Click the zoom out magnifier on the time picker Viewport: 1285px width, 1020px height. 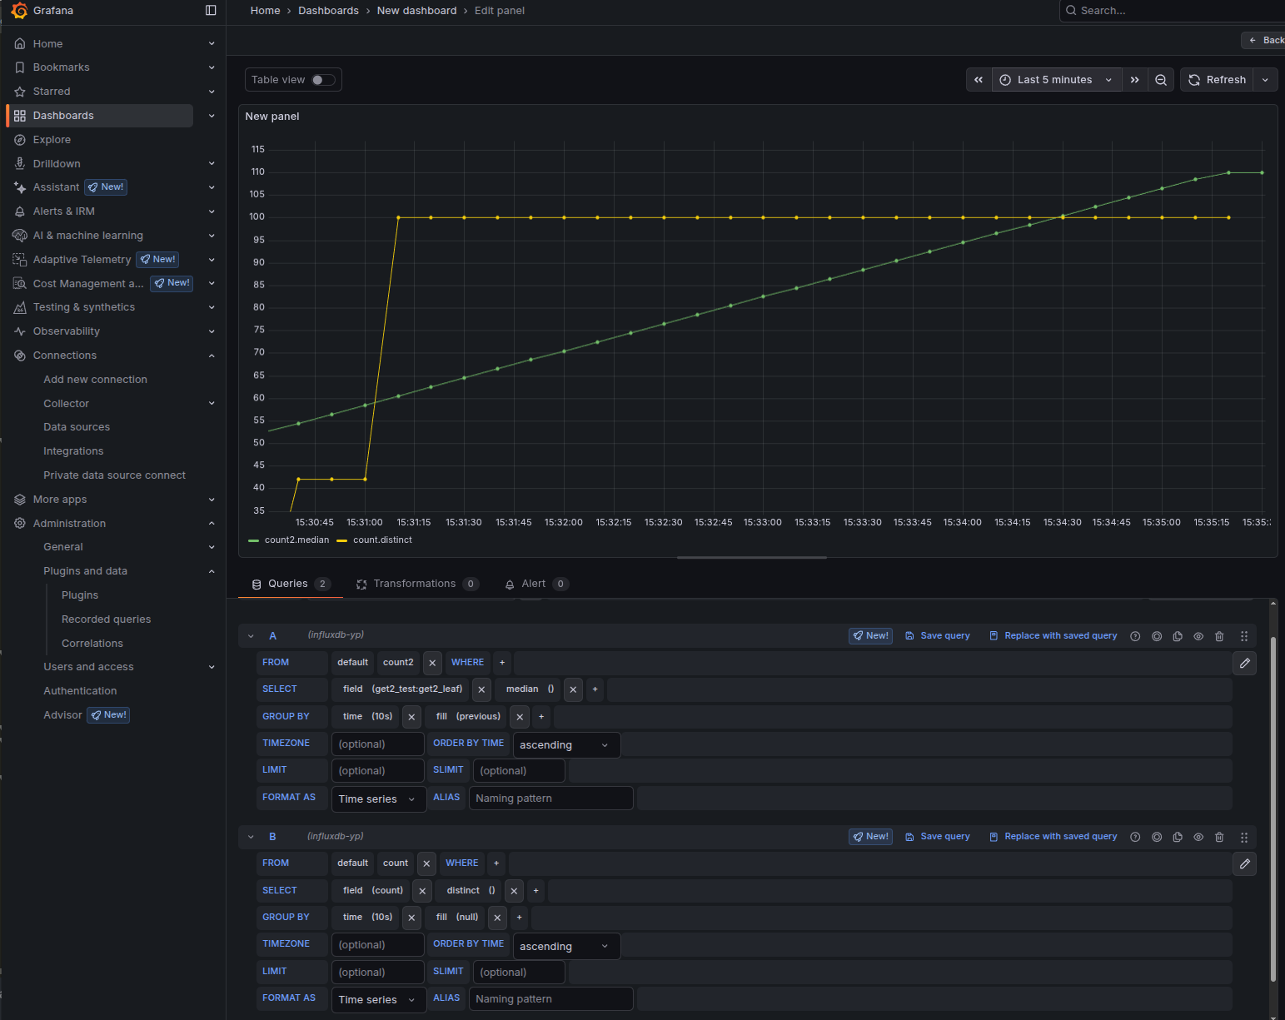[1161, 79]
